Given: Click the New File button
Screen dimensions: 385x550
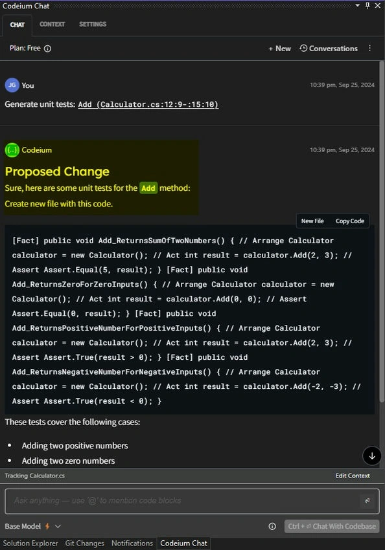Looking at the screenshot, I should (x=312, y=221).
